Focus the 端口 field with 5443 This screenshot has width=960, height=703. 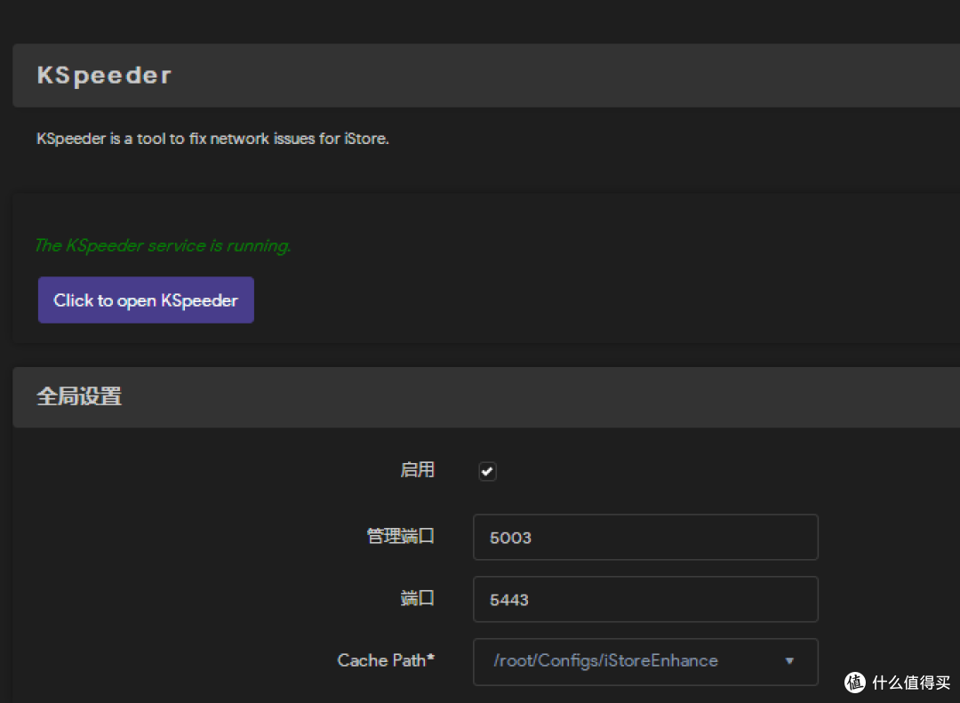pos(645,599)
